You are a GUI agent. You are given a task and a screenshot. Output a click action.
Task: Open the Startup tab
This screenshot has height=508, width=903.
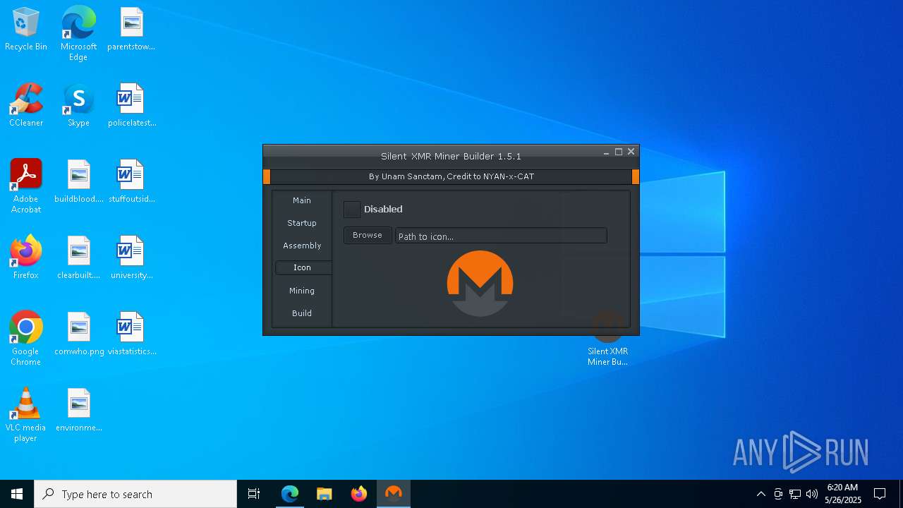point(302,223)
